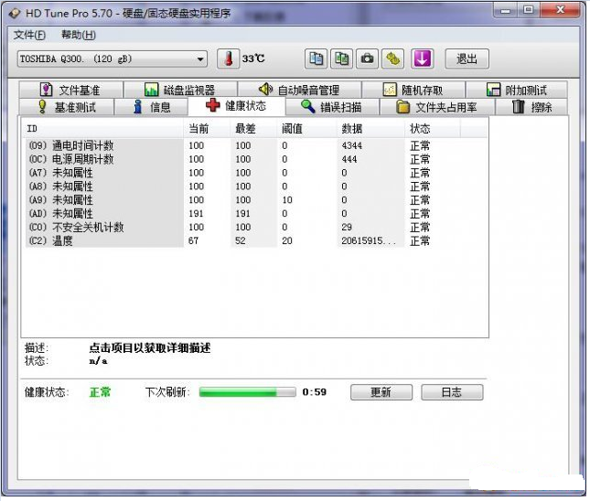This screenshot has height=501, width=590.
Task: Click the copy info to clipboard icon
Action: (316, 59)
